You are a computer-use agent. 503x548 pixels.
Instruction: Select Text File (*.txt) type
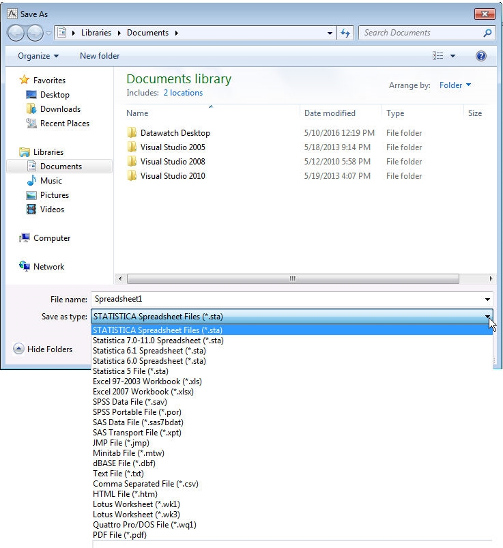point(292,473)
